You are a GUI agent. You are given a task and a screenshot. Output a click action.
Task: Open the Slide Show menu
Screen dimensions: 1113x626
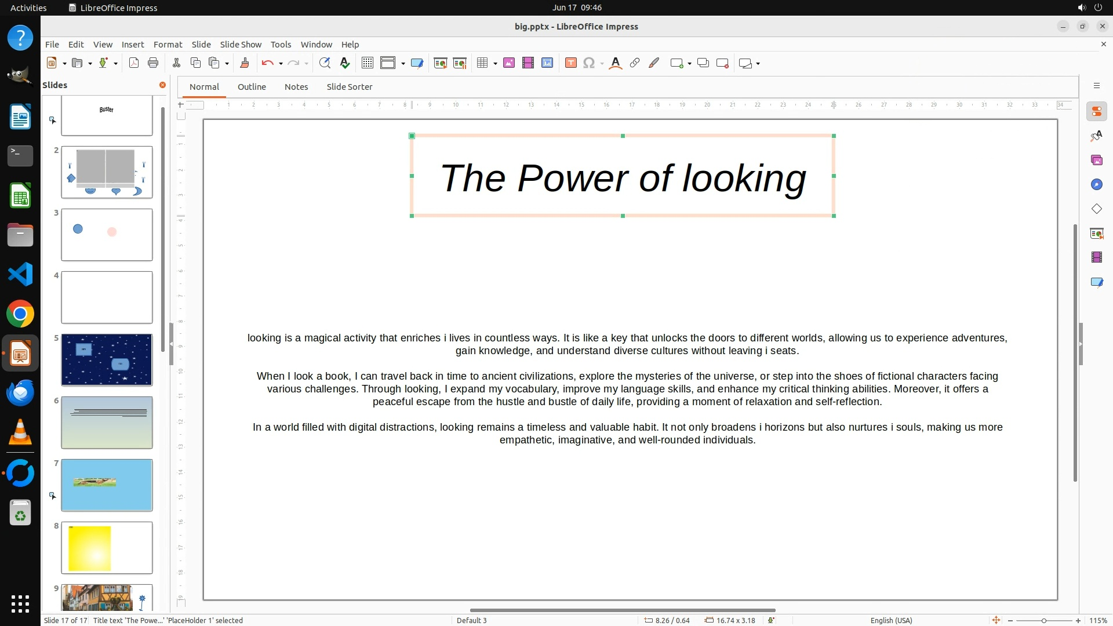pos(240,44)
